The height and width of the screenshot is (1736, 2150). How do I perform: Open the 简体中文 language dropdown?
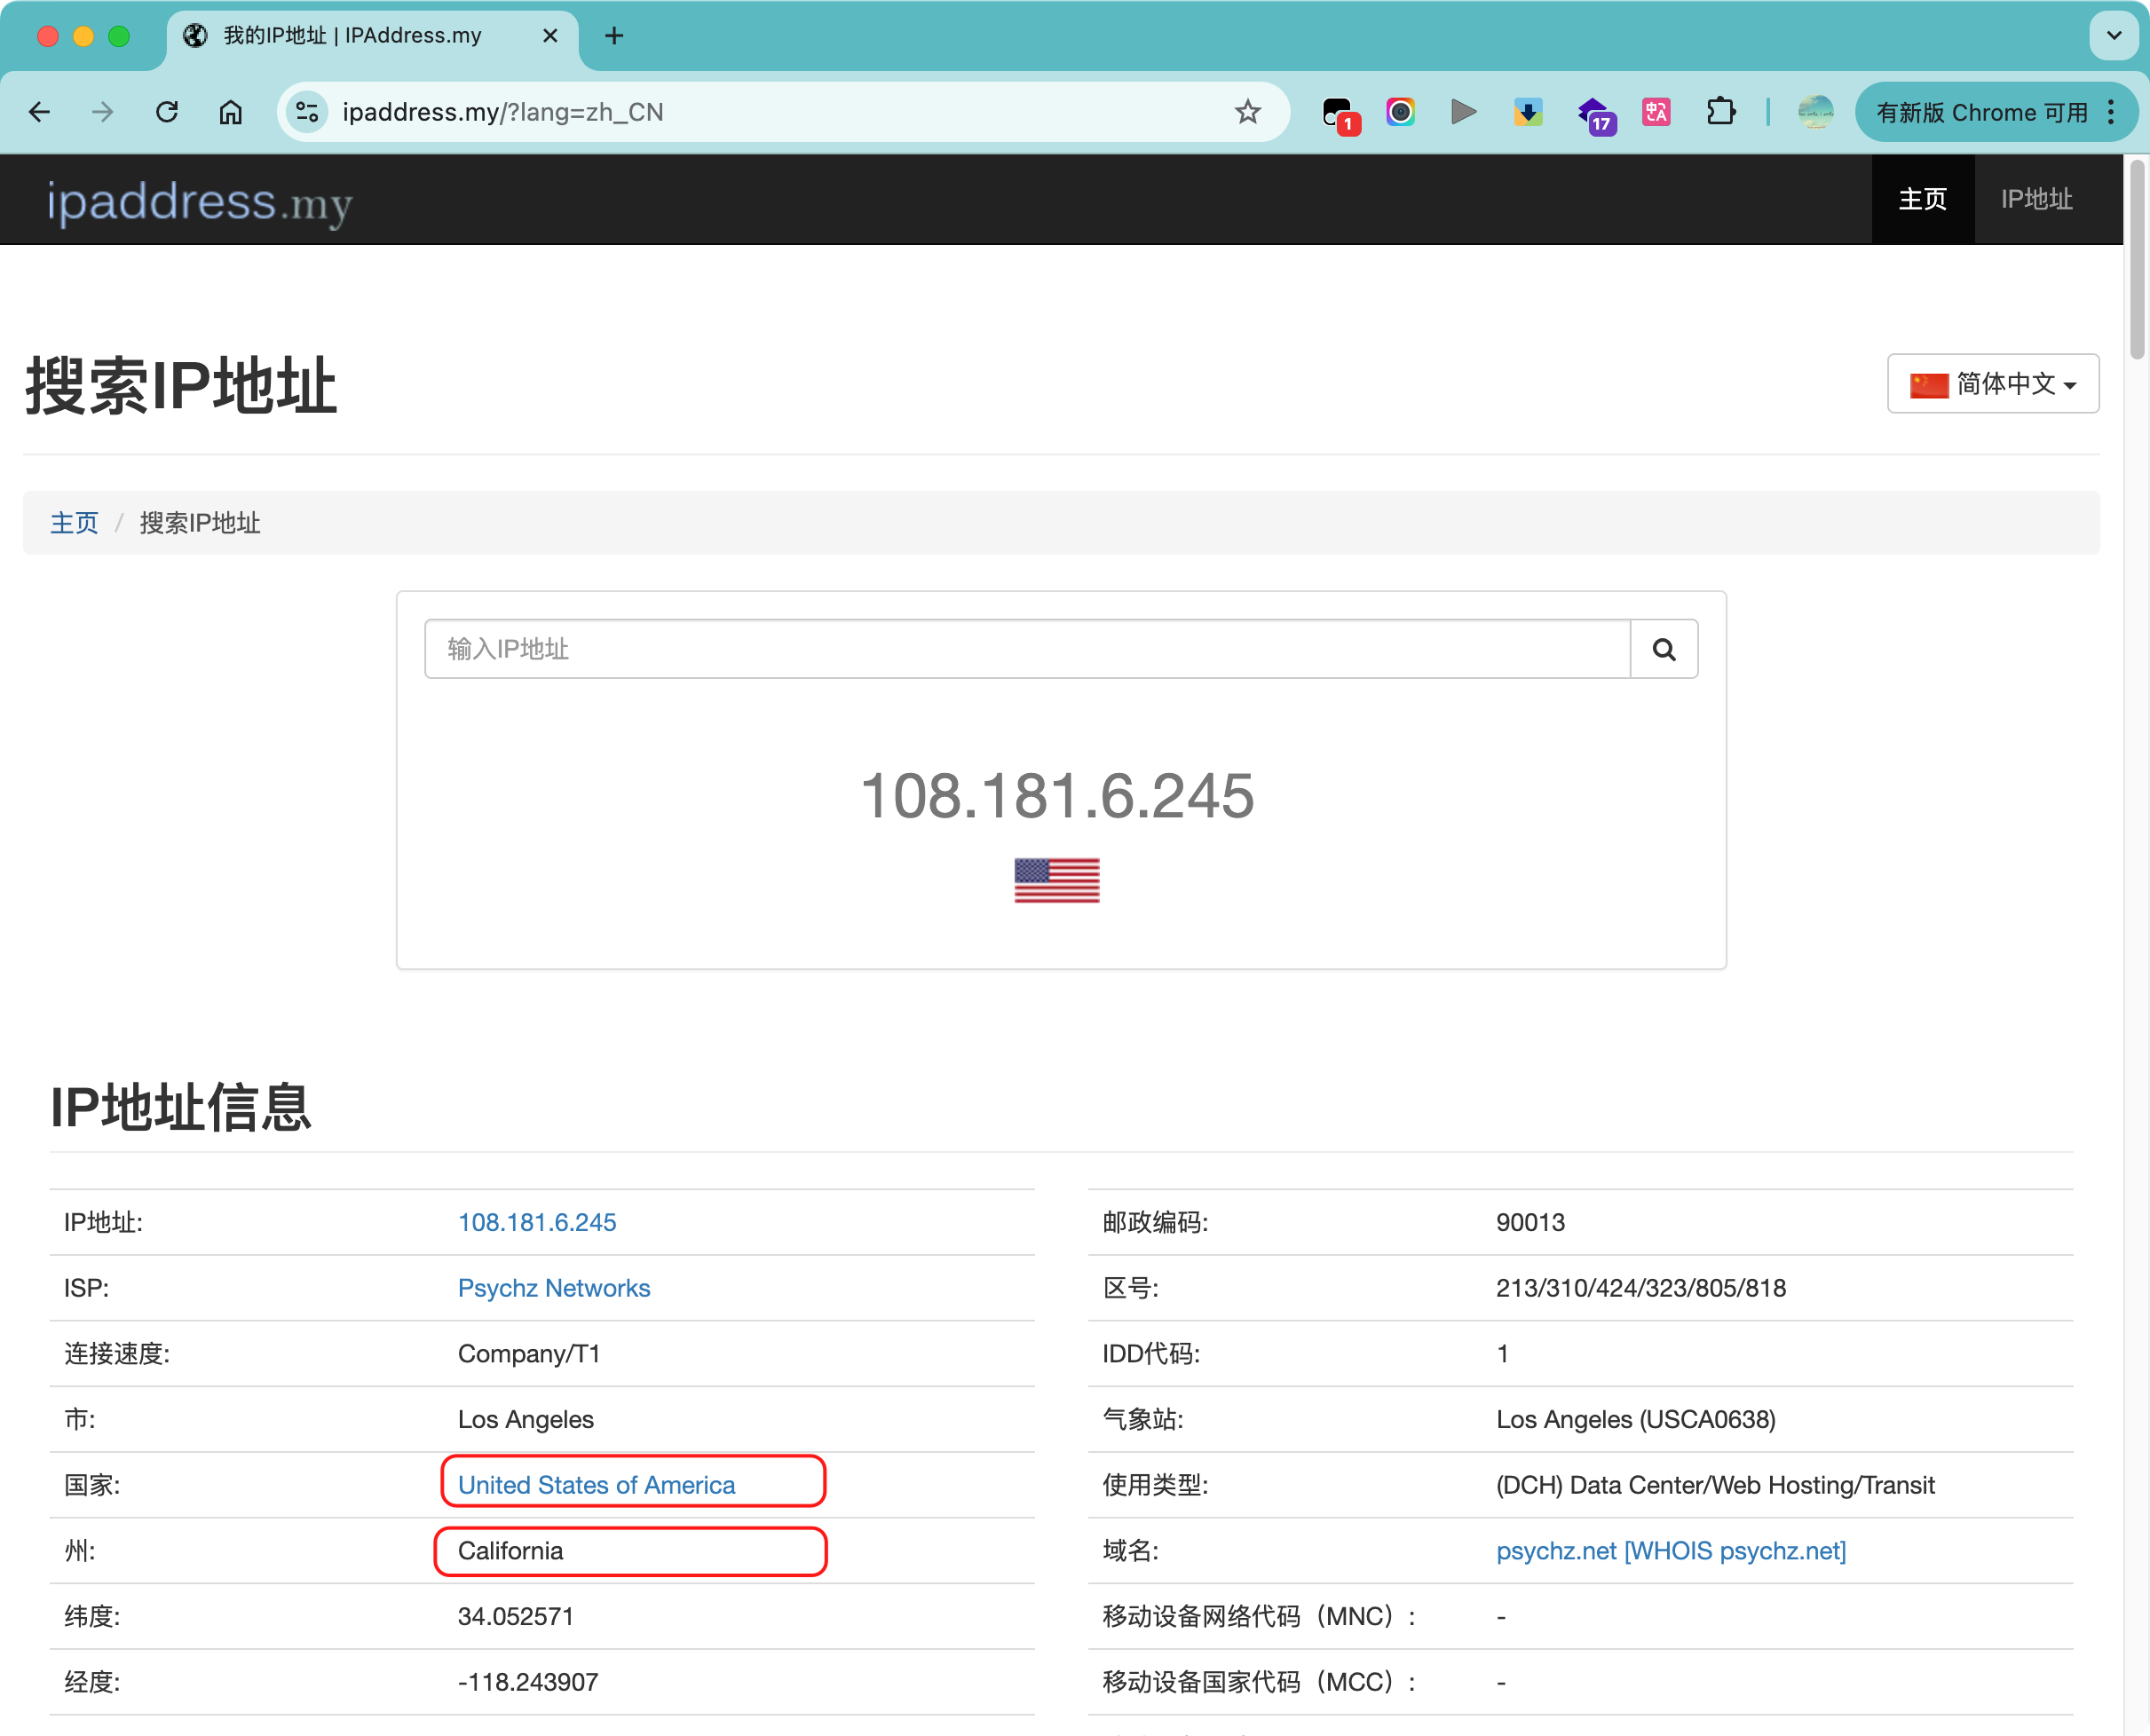[1992, 383]
